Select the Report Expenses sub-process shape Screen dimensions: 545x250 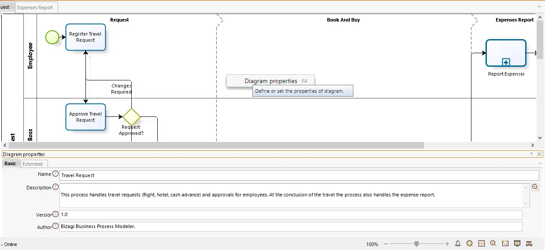point(506,53)
